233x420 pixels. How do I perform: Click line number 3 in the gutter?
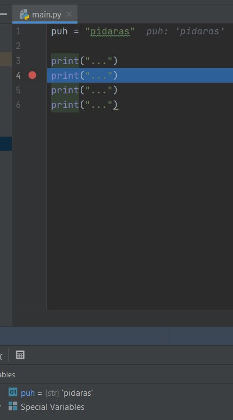[x=18, y=61]
